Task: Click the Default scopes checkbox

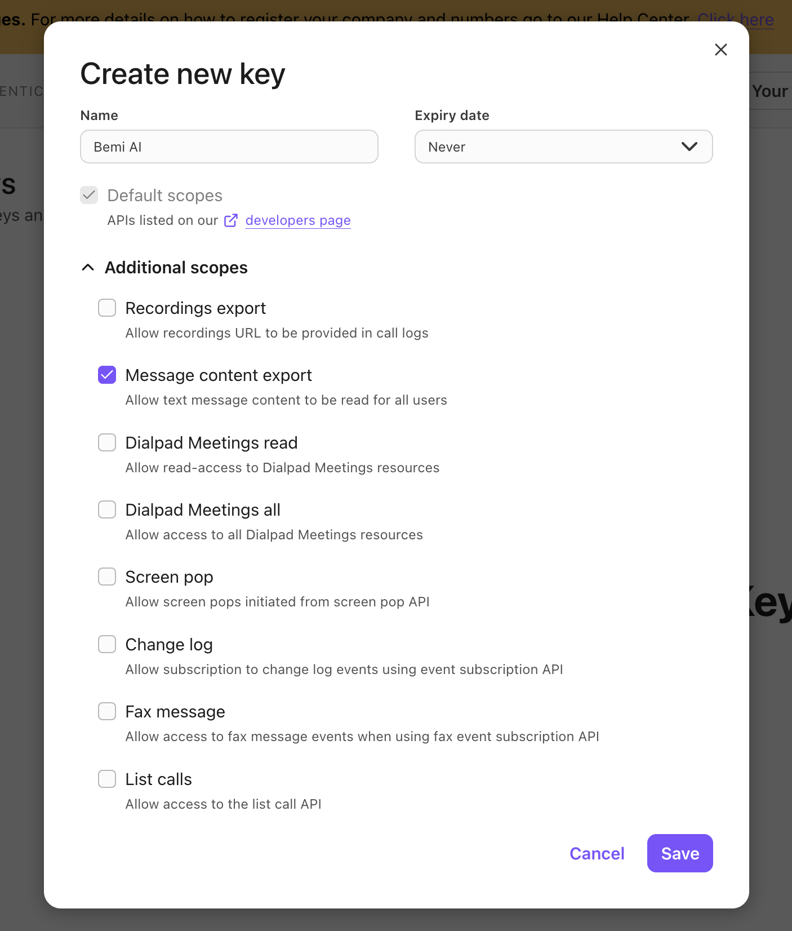Action: [x=89, y=195]
